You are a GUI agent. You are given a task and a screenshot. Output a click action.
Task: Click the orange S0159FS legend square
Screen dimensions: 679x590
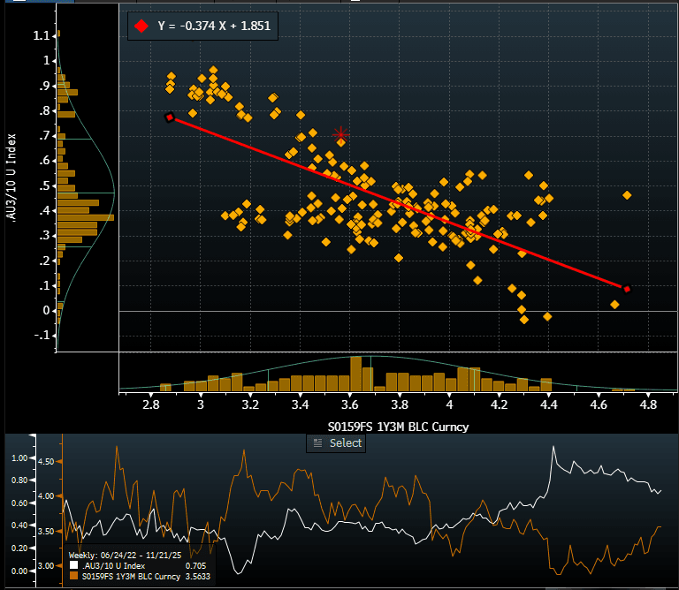tap(73, 575)
